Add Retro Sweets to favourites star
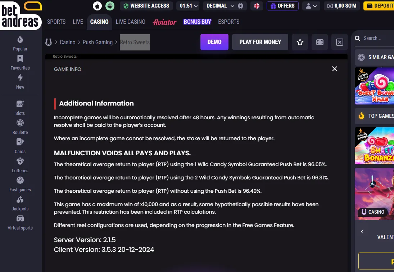 click(300, 42)
